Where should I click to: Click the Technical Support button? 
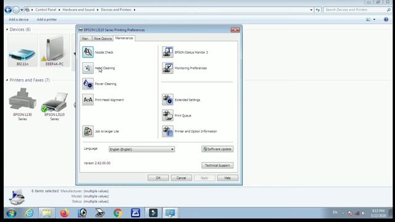pyautogui.click(x=217, y=165)
